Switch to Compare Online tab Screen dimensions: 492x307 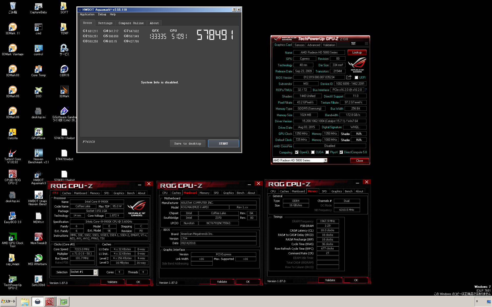131,23
